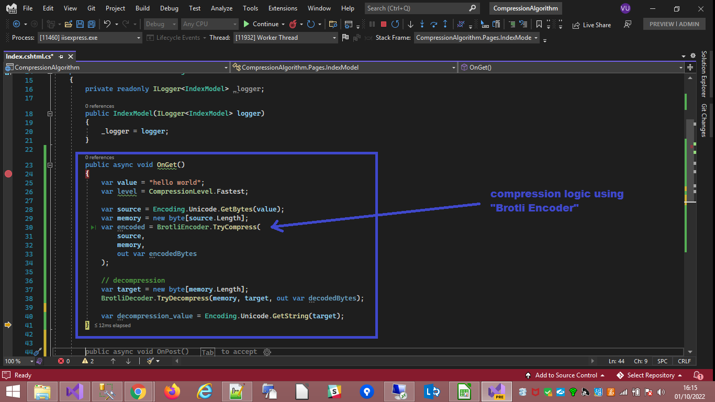Open the 100 % zoom dropdown
715x402 pixels.
point(18,361)
